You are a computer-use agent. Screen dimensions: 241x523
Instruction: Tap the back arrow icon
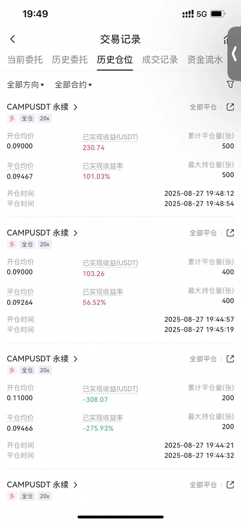click(13, 39)
